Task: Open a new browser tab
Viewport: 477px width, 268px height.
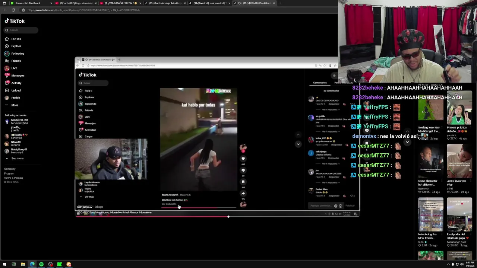Action: (281, 3)
